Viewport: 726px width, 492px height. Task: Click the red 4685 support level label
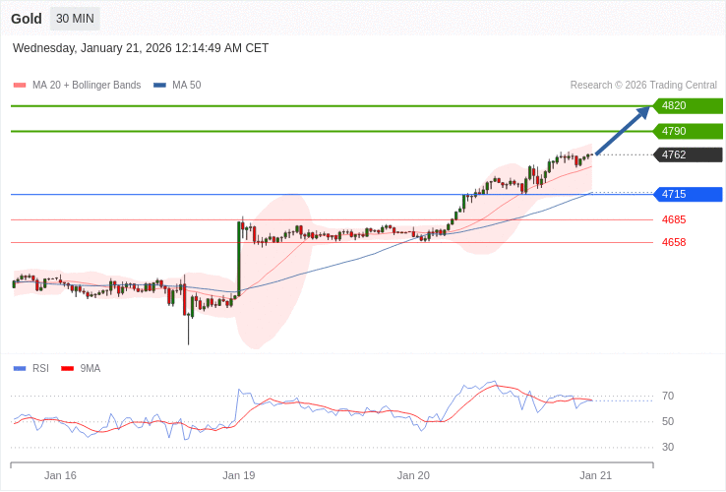coord(674,219)
